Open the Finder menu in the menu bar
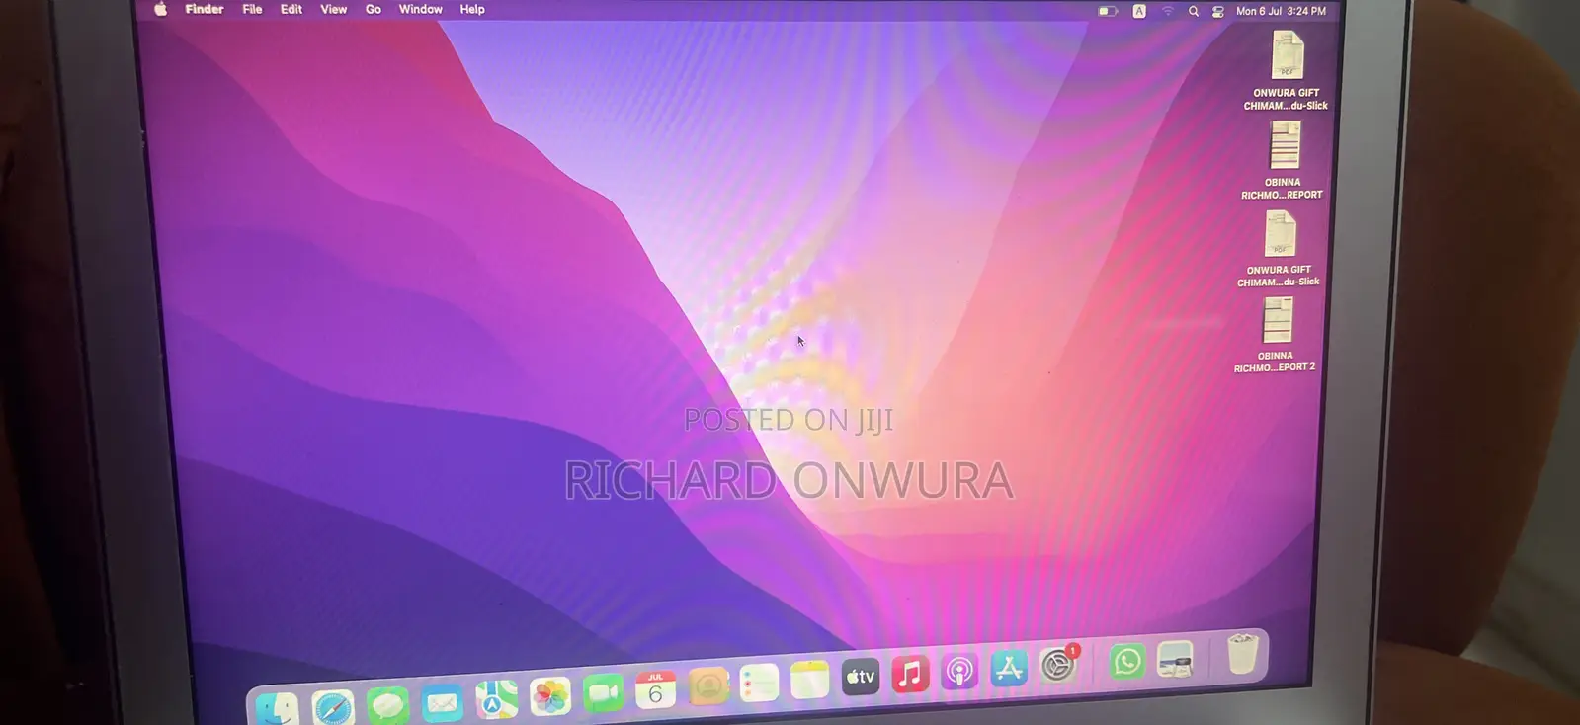 (205, 9)
